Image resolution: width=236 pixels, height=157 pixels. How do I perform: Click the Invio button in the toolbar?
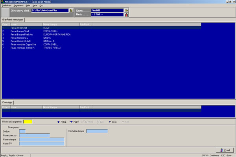112,122
